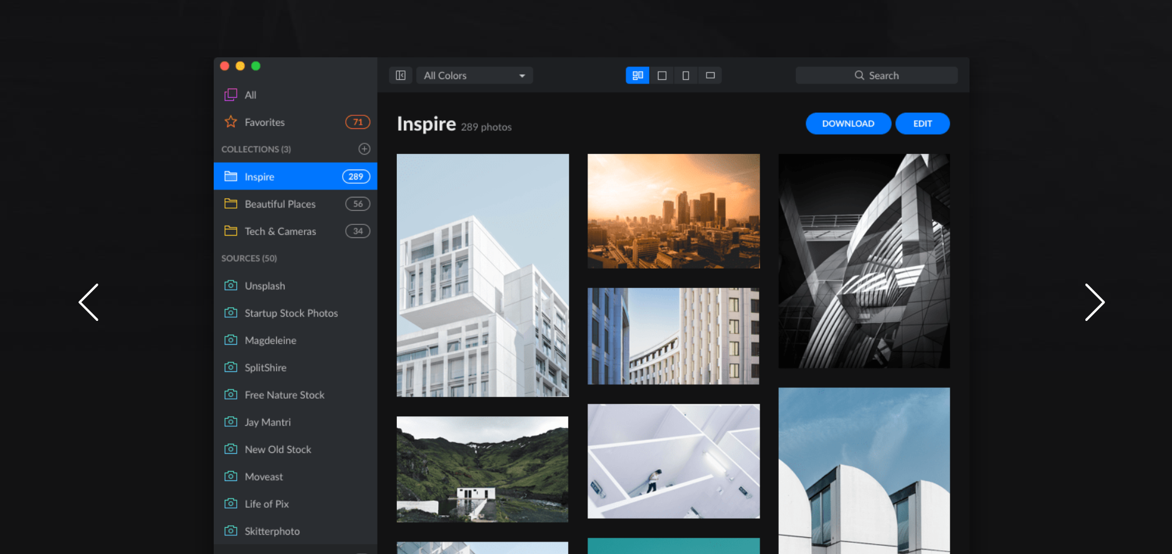
Task: Select Startup Stock Photos source
Action: pos(295,313)
